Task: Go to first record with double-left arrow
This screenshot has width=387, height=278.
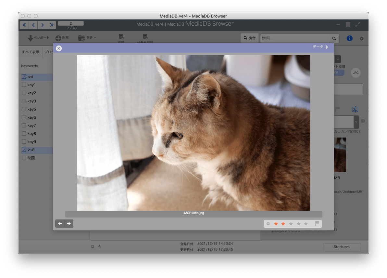Action: pyautogui.click(x=24, y=25)
